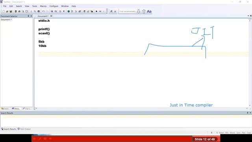Click the Open file folder icon

(x=7, y=11)
